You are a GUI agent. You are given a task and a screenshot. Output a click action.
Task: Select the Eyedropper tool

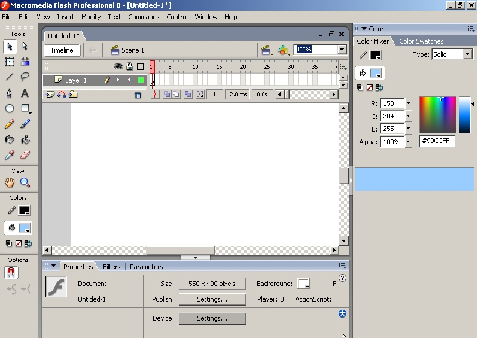10,155
